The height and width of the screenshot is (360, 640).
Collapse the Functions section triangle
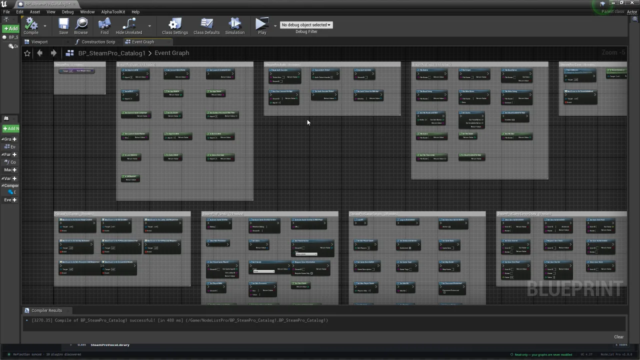point(3,154)
